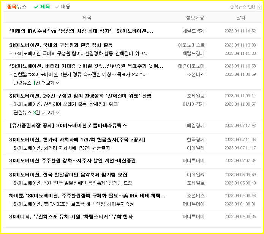The width and height of the screenshot is (264, 234).
Task: Open article 전국 발달장애인 음악축제 참가팀 모집 from 이데일리
Action: [x=68, y=175]
